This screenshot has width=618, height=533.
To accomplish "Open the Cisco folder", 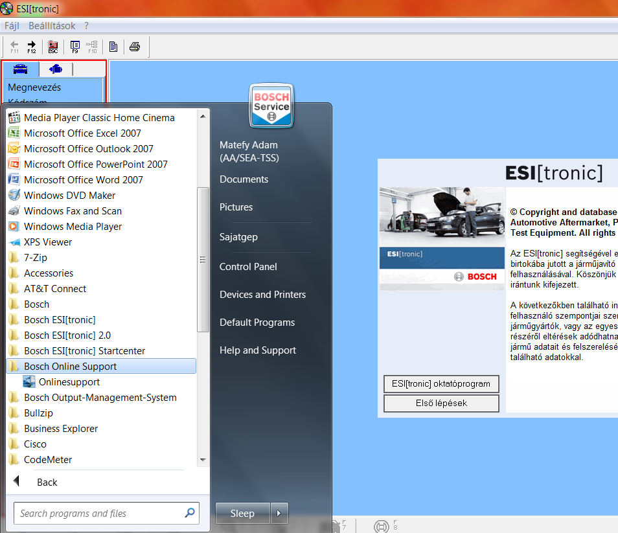I will click(x=101, y=444).
